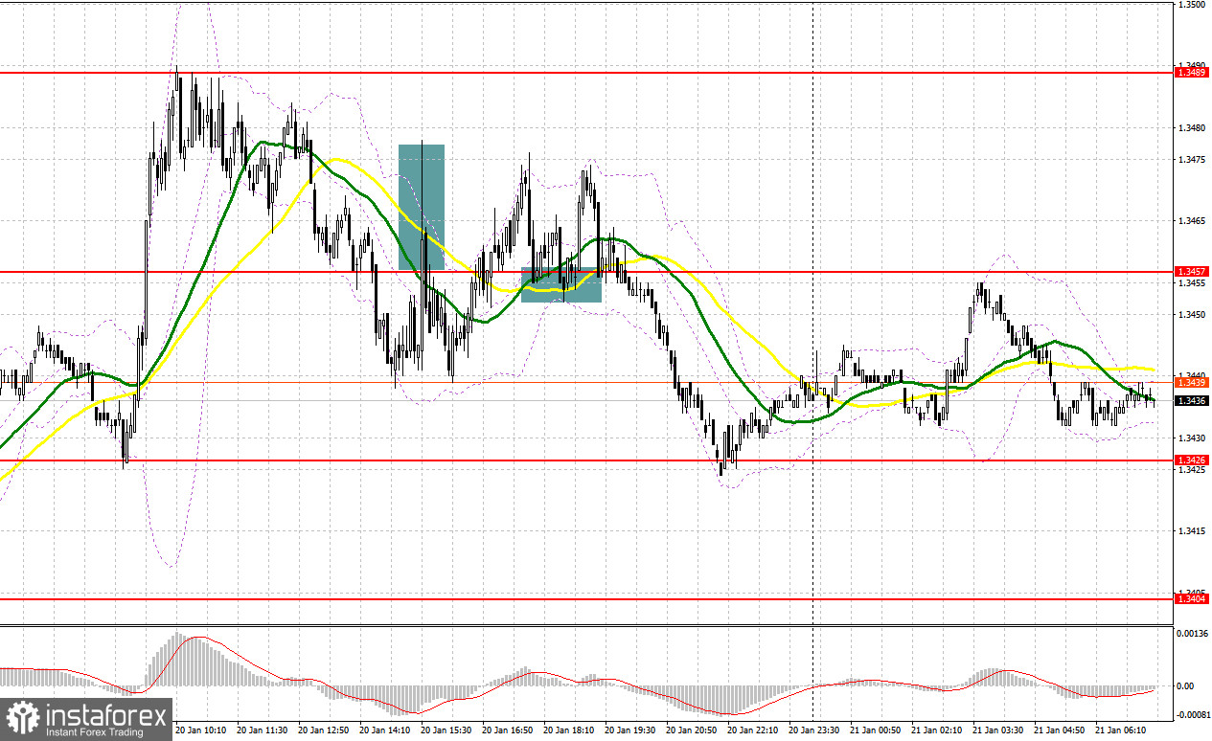The image size is (1212, 741).
Task: Click the red 1.3489 price tag
Action: pyautogui.click(x=1189, y=72)
